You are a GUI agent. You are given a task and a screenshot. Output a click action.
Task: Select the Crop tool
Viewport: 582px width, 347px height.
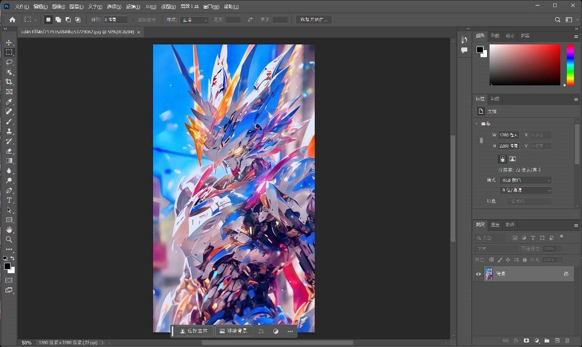(x=9, y=82)
